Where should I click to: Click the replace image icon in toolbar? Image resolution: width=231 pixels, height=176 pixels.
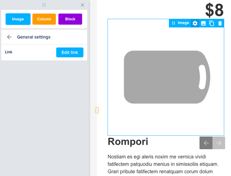click(203, 23)
